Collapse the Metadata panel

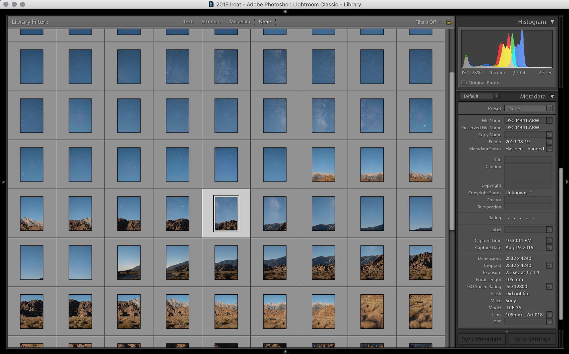[552, 96]
